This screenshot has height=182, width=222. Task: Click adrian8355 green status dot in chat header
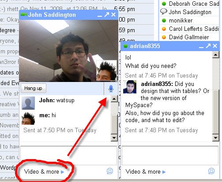[x=125, y=46]
